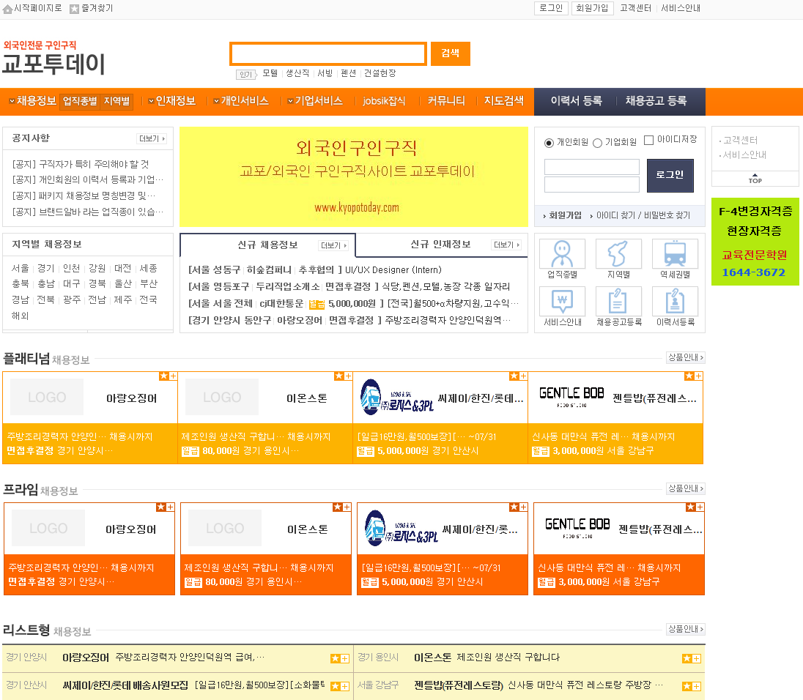Click 더보기 next to 신규 채용정보

333,245
